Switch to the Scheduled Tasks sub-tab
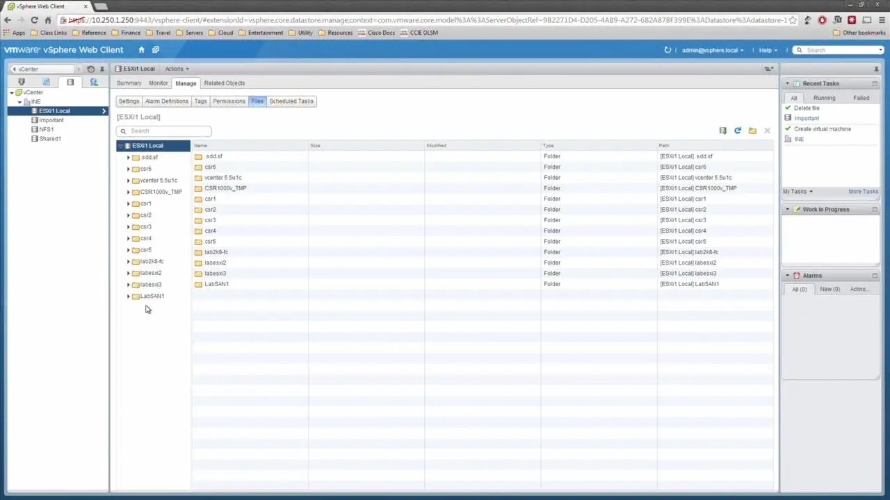The width and height of the screenshot is (890, 500). (x=291, y=101)
